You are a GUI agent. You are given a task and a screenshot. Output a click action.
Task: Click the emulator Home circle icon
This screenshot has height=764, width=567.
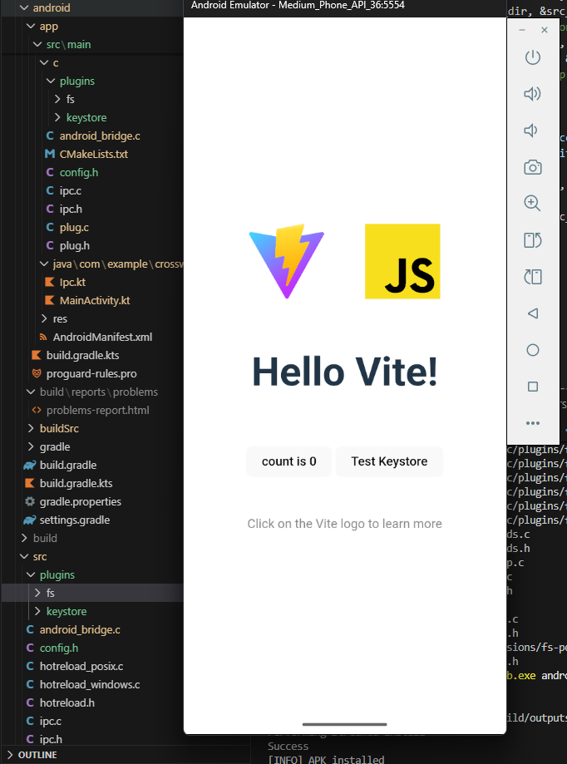click(x=533, y=350)
